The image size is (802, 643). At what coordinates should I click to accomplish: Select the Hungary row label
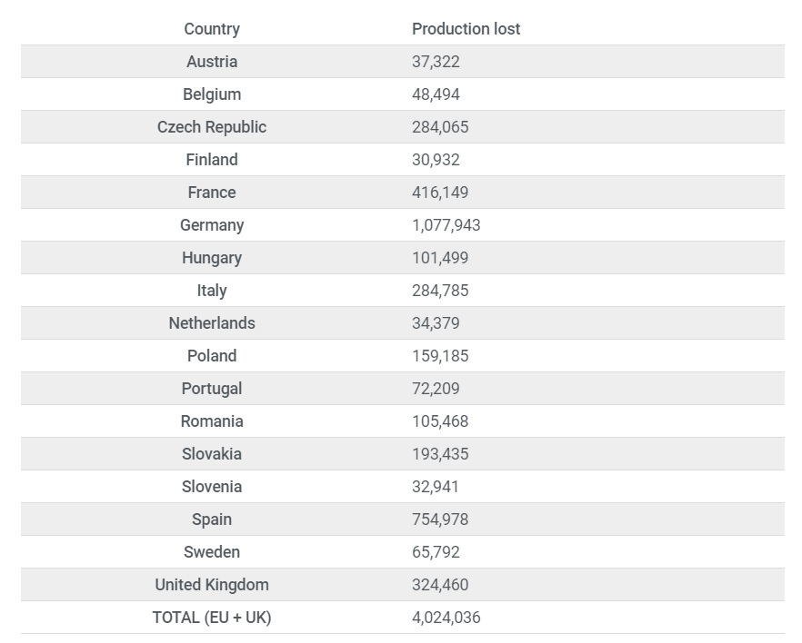pyautogui.click(x=212, y=258)
